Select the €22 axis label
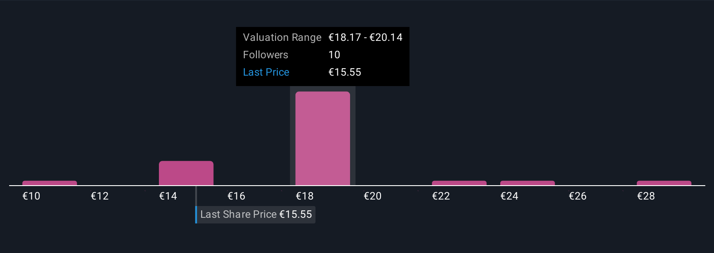The image size is (714, 253). (x=441, y=196)
